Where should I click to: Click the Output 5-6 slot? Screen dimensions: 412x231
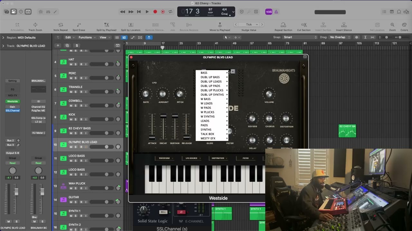(13, 153)
